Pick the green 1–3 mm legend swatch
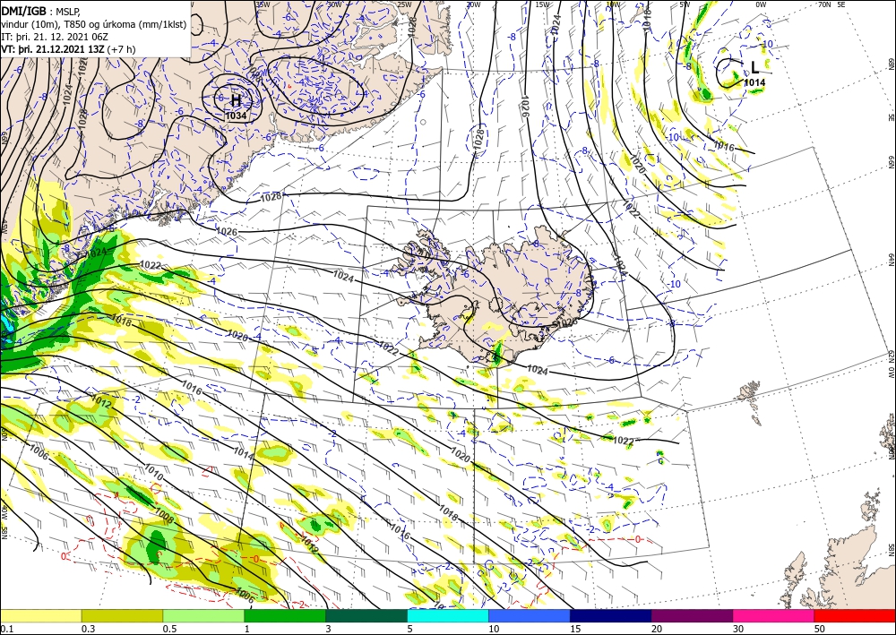This screenshot has height=635, width=896. click(x=285, y=615)
